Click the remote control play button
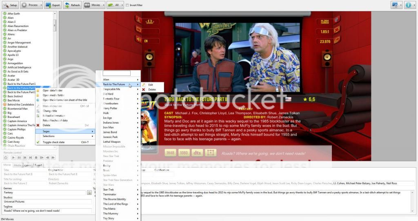 (x=13, y=158)
